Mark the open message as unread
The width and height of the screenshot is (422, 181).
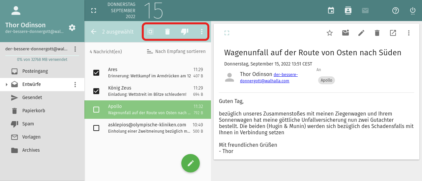point(346,33)
